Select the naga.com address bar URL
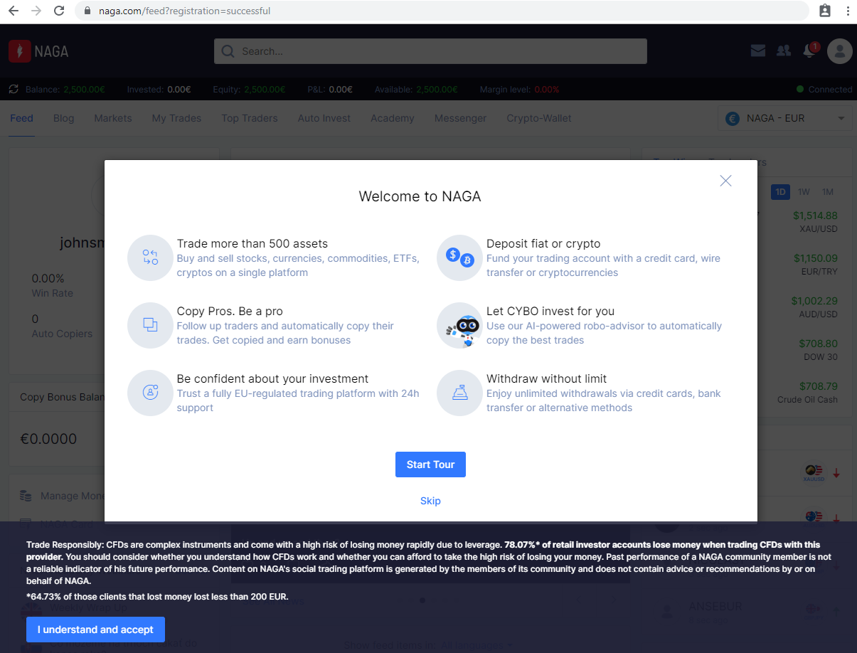Screen dimensions: 857x653 tap(184, 11)
